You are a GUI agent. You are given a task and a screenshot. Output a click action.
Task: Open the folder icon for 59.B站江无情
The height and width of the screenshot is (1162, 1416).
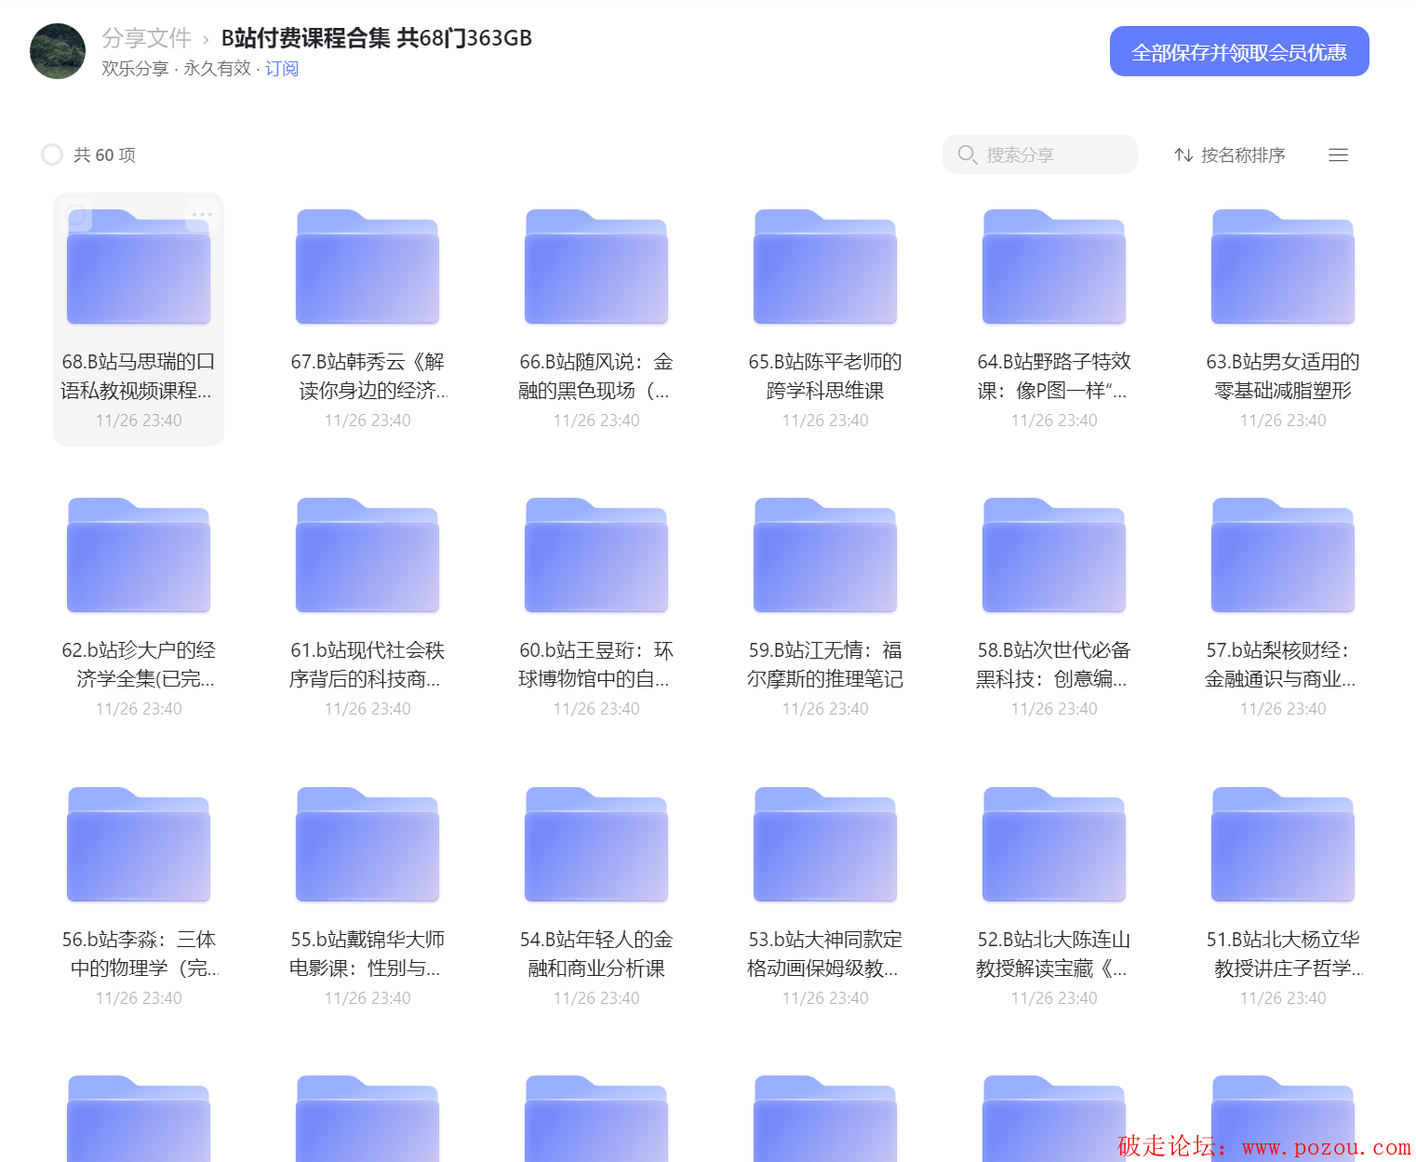(825, 555)
